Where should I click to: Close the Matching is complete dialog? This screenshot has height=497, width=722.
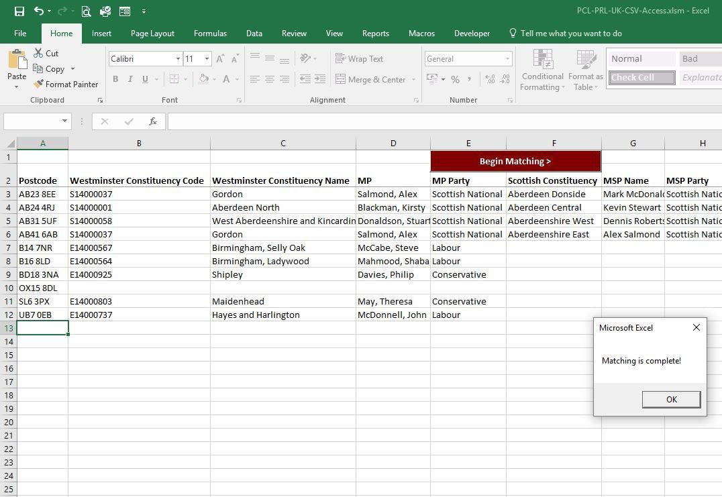697,327
